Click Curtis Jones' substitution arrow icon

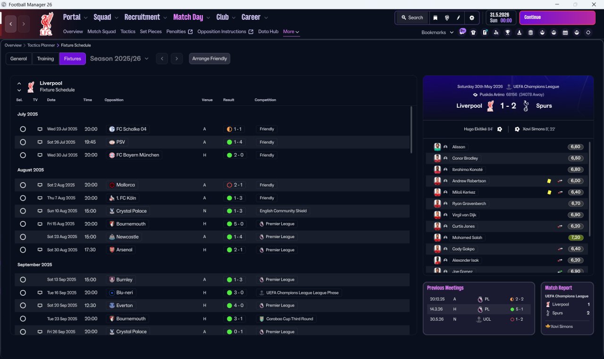coord(560,226)
